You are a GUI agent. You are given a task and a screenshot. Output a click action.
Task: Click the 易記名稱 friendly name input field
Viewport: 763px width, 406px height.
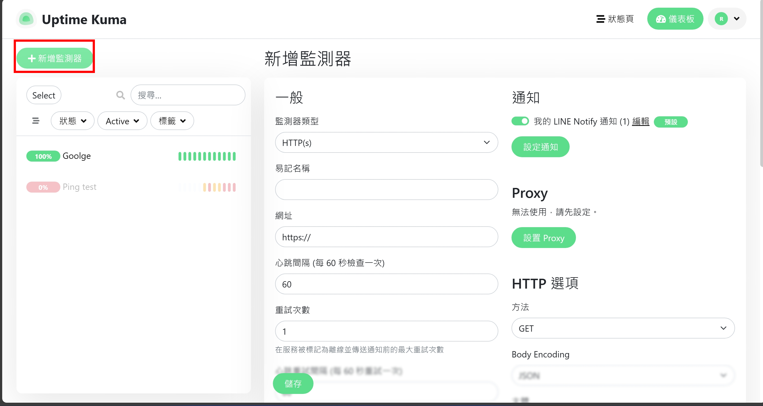[x=386, y=190]
